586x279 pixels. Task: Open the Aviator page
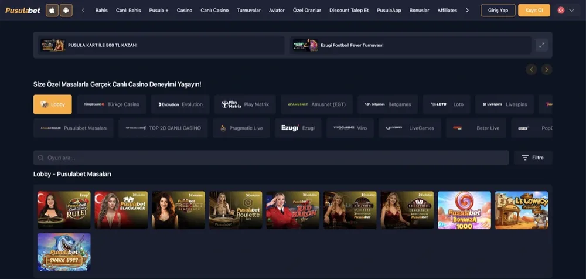pos(277,10)
